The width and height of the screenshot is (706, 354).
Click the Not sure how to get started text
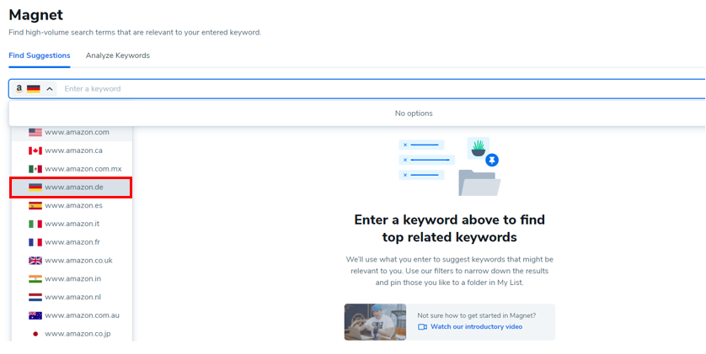tap(476, 315)
